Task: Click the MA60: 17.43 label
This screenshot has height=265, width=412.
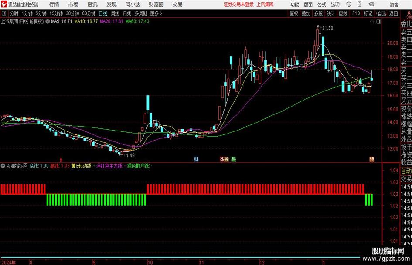Action: pos(137,21)
